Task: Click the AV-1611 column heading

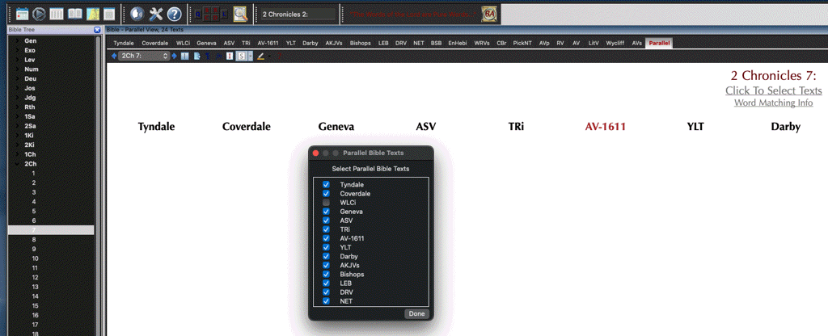Action: point(605,127)
